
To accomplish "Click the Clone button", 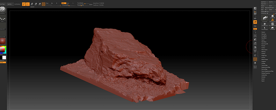I will pyautogui.click(x=262, y=8).
